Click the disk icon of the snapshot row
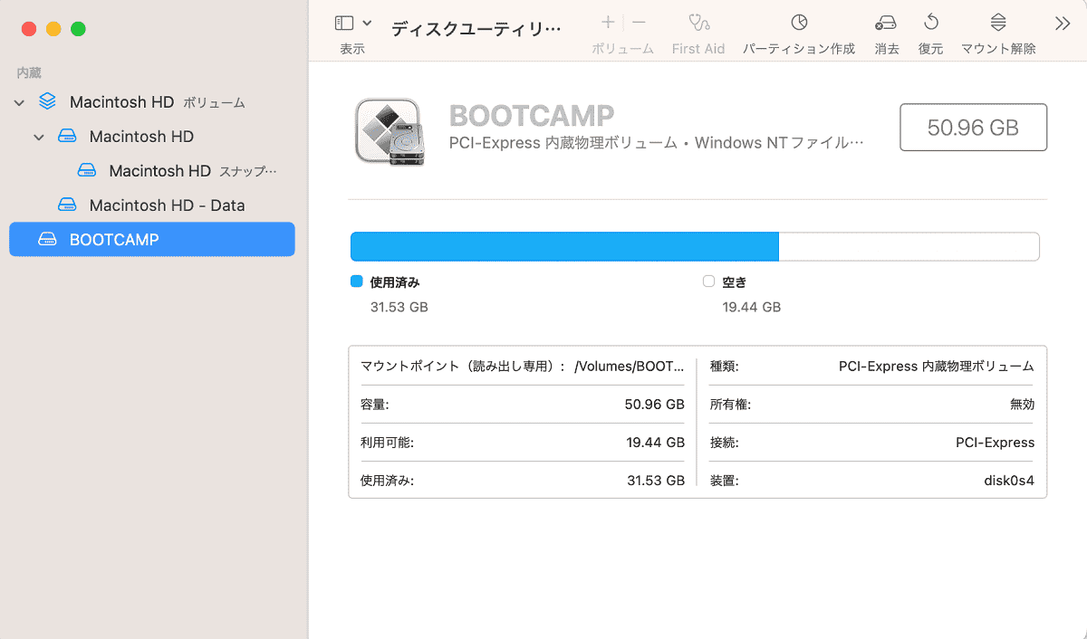This screenshot has height=639, width=1087. pyautogui.click(x=87, y=171)
